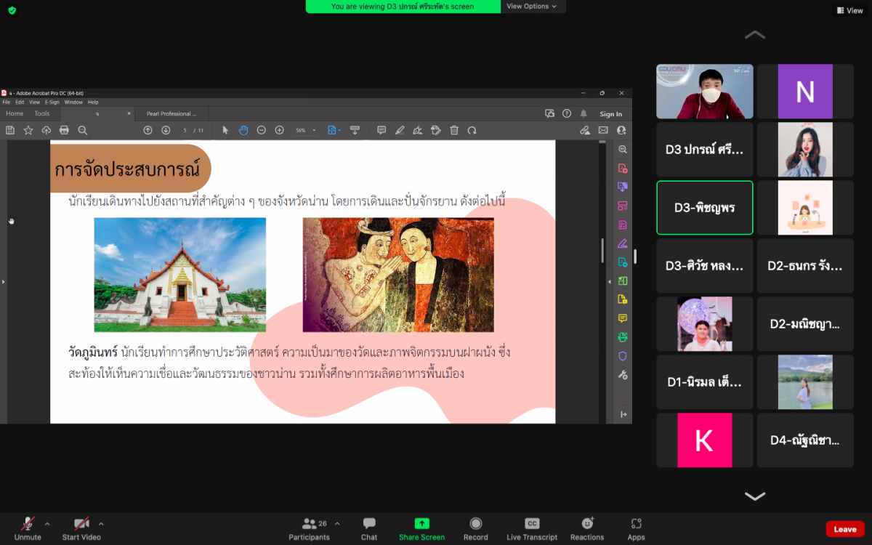
Task: Go to previous page with up arrow
Action: (148, 130)
